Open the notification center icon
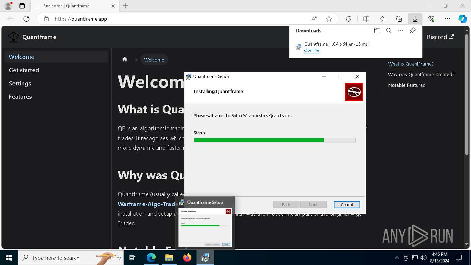 [x=459, y=258]
